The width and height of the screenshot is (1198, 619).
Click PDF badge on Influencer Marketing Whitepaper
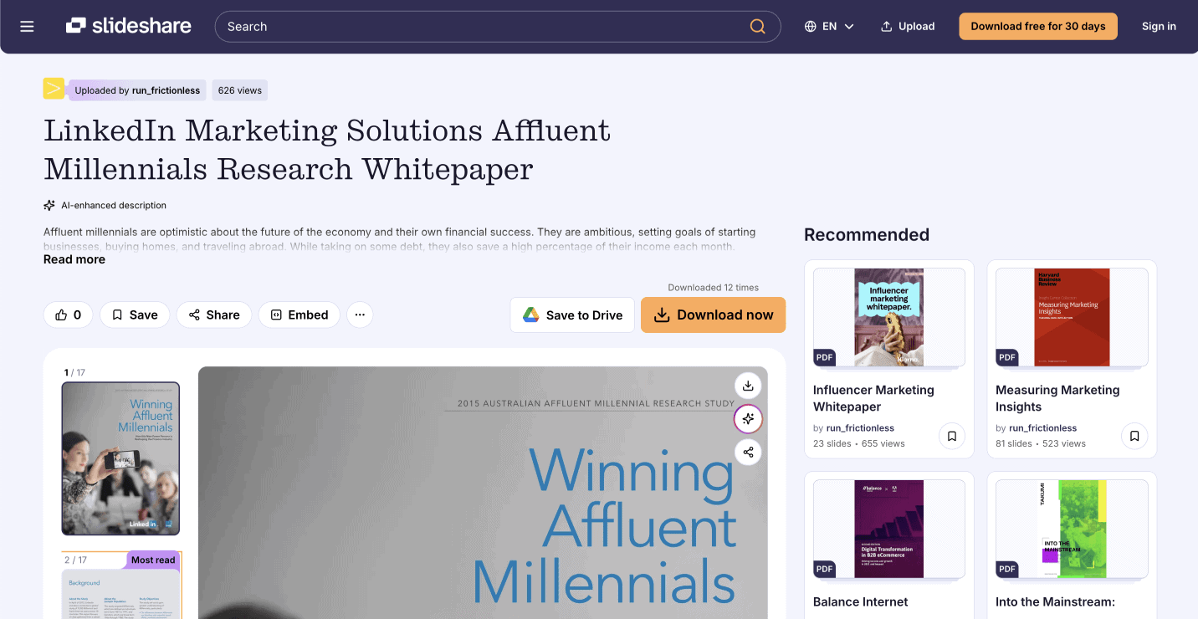(825, 357)
